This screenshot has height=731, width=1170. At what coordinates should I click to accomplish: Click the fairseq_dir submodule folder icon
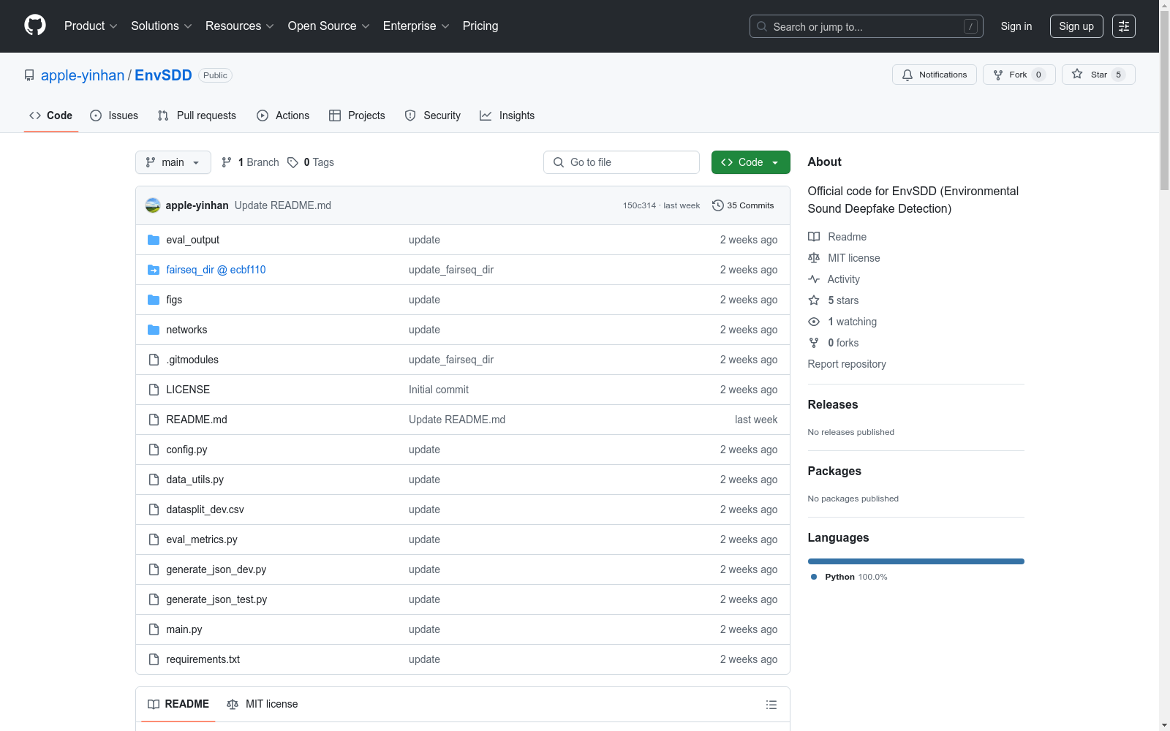pyautogui.click(x=154, y=270)
